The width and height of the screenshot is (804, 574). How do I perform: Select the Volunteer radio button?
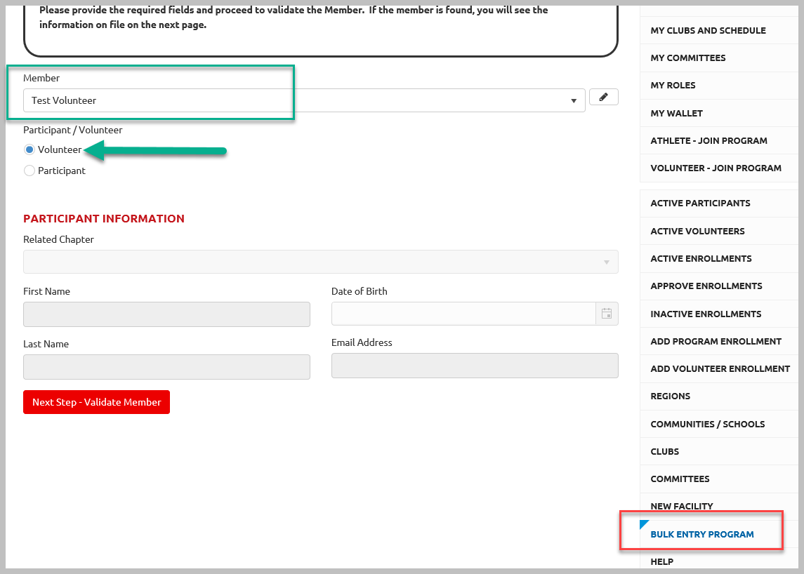coord(29,149)
